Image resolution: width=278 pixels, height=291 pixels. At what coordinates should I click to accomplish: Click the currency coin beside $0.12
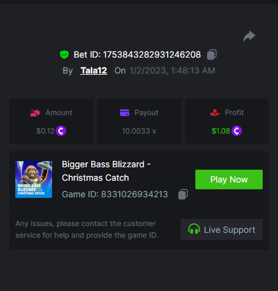61,131
